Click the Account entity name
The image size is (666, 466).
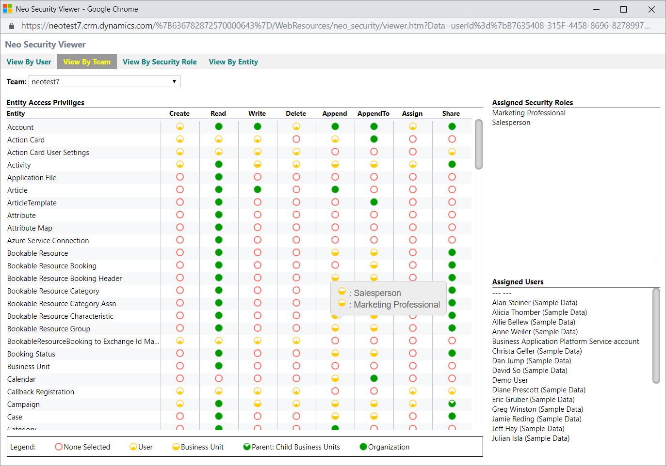click(20, 127)
